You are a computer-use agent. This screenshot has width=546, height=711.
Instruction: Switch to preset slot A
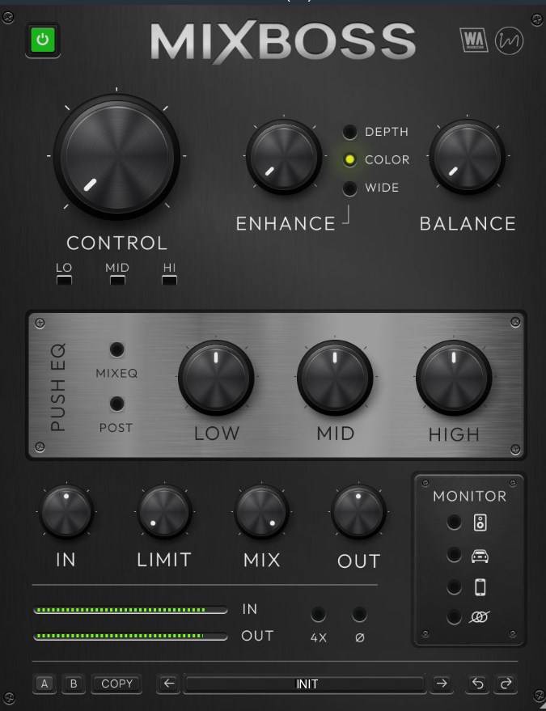pyautogui.click(x=44, y=683)
